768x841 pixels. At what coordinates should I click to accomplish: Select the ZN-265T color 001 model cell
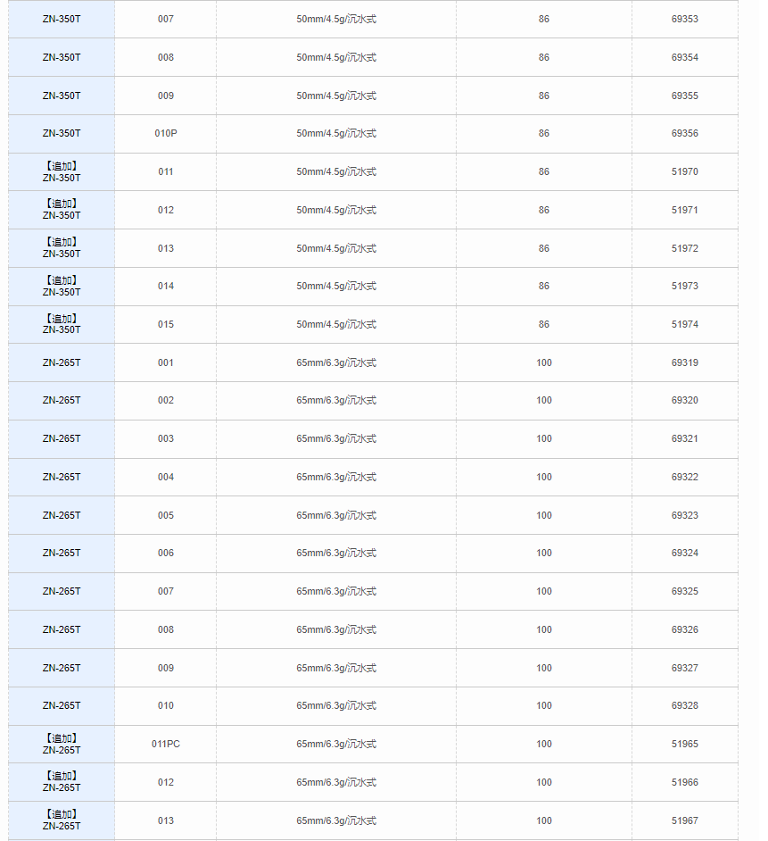click(x=62, y=362)
